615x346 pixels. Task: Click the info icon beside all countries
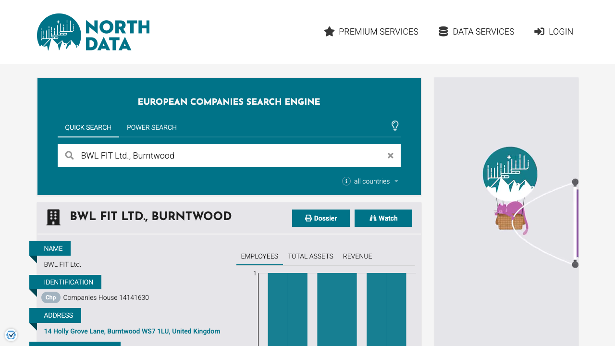[346, 181]
